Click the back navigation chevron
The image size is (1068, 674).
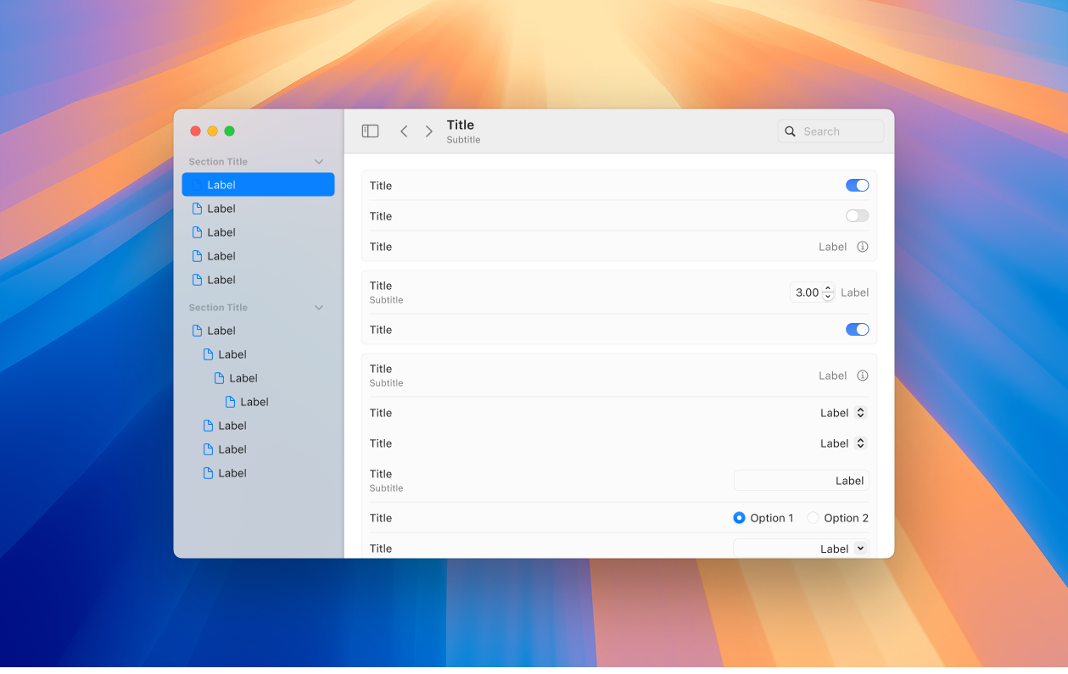pos(404,131)
